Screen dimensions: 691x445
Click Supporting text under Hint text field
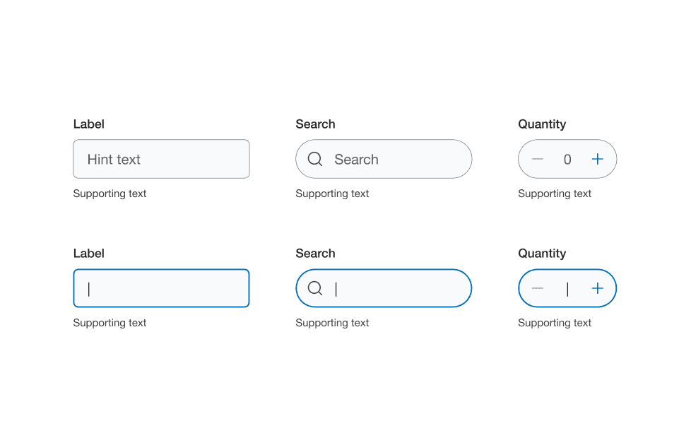(110, 193)
